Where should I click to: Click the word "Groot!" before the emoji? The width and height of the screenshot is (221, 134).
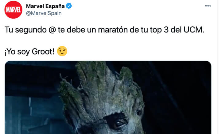(43, 52)
